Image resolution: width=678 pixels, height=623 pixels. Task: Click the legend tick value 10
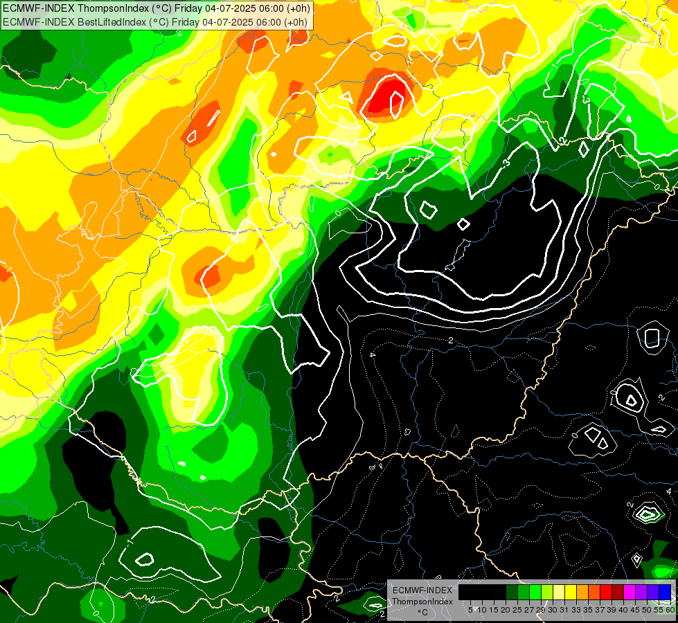[x=482, y=610]
